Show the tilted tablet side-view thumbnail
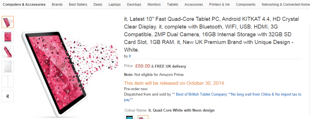Image resolution: width=310 pixels, height=119 pixels. tap(8, 51)
